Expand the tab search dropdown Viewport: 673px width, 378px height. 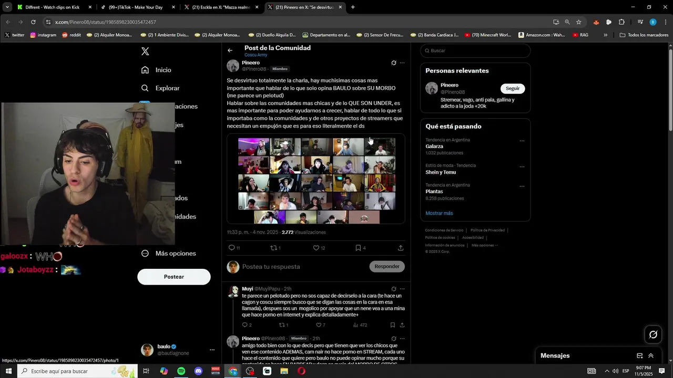(7, 7)
